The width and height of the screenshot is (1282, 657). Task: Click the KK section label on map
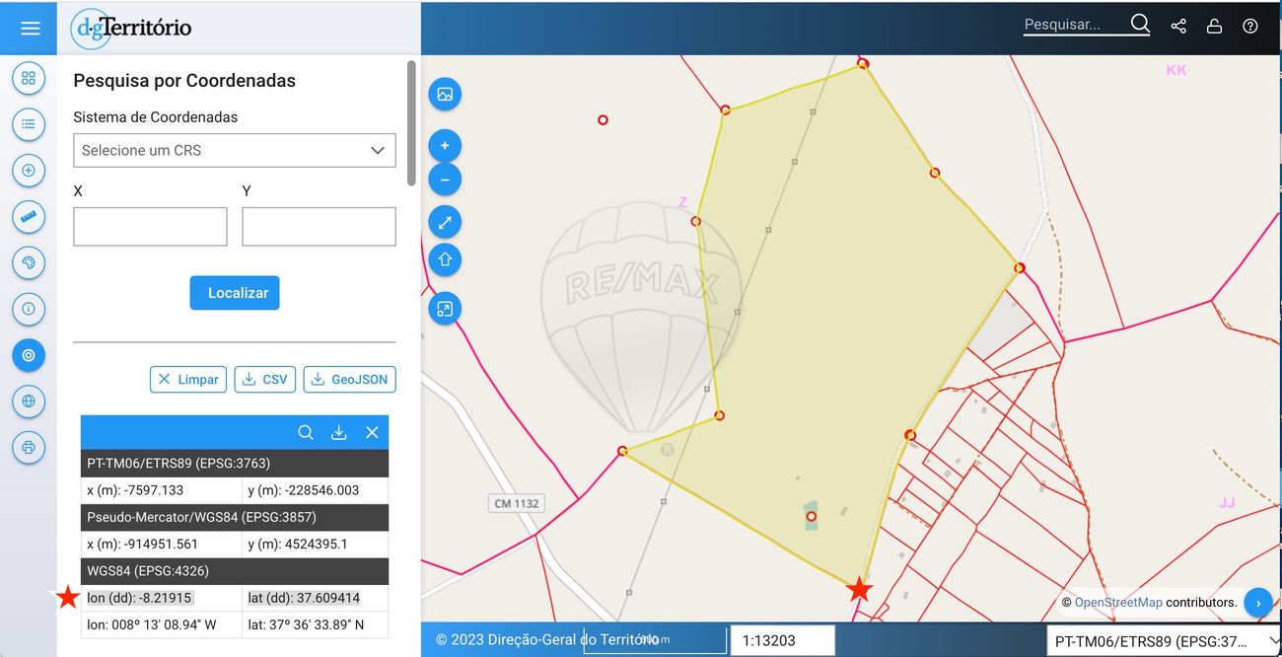click(1176, 70)
